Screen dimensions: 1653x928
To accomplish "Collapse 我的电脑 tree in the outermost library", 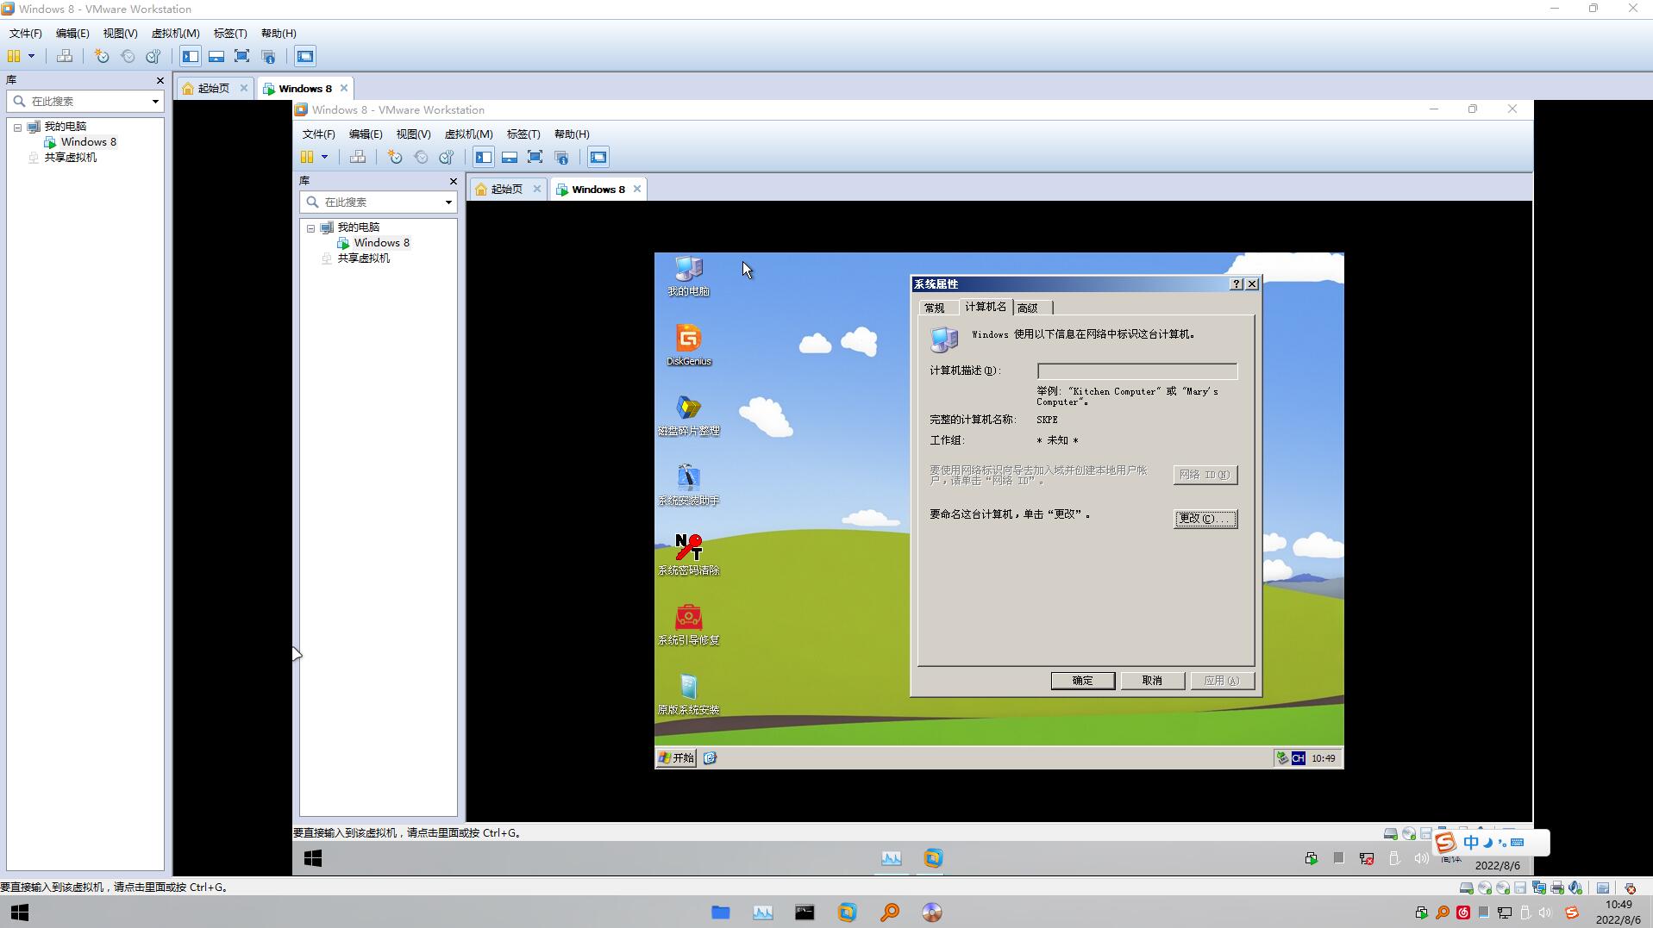I will [17, 128].
